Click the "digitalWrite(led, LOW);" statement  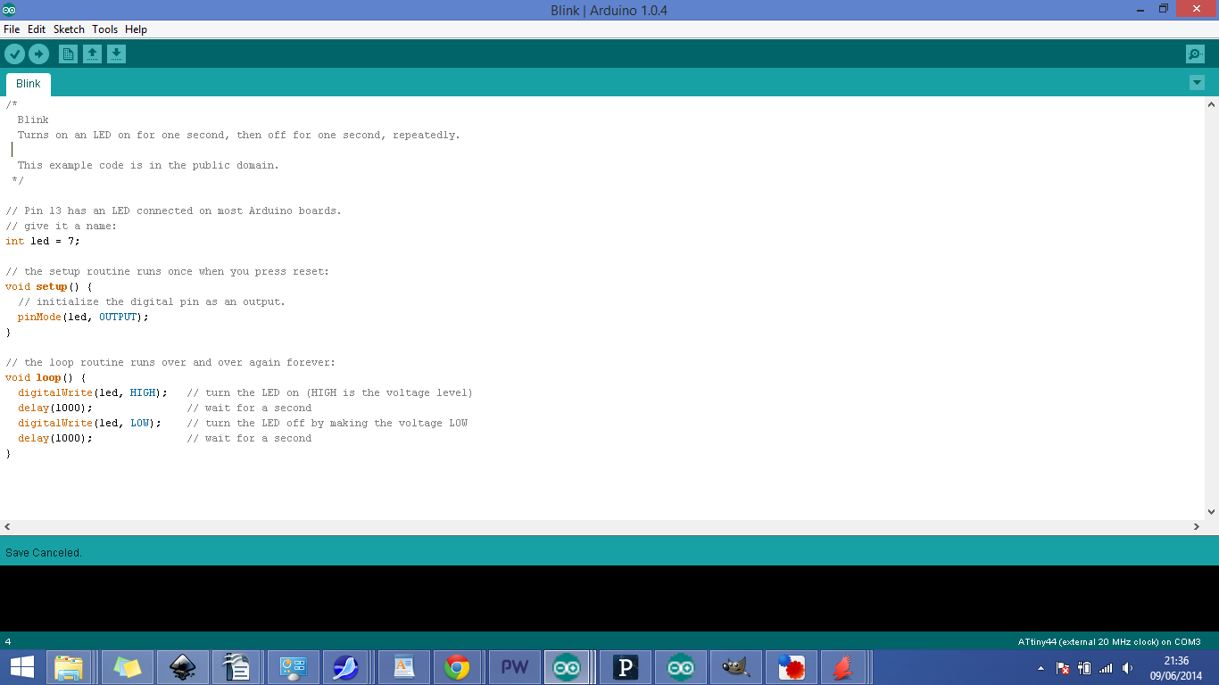[x=89, y=423]
